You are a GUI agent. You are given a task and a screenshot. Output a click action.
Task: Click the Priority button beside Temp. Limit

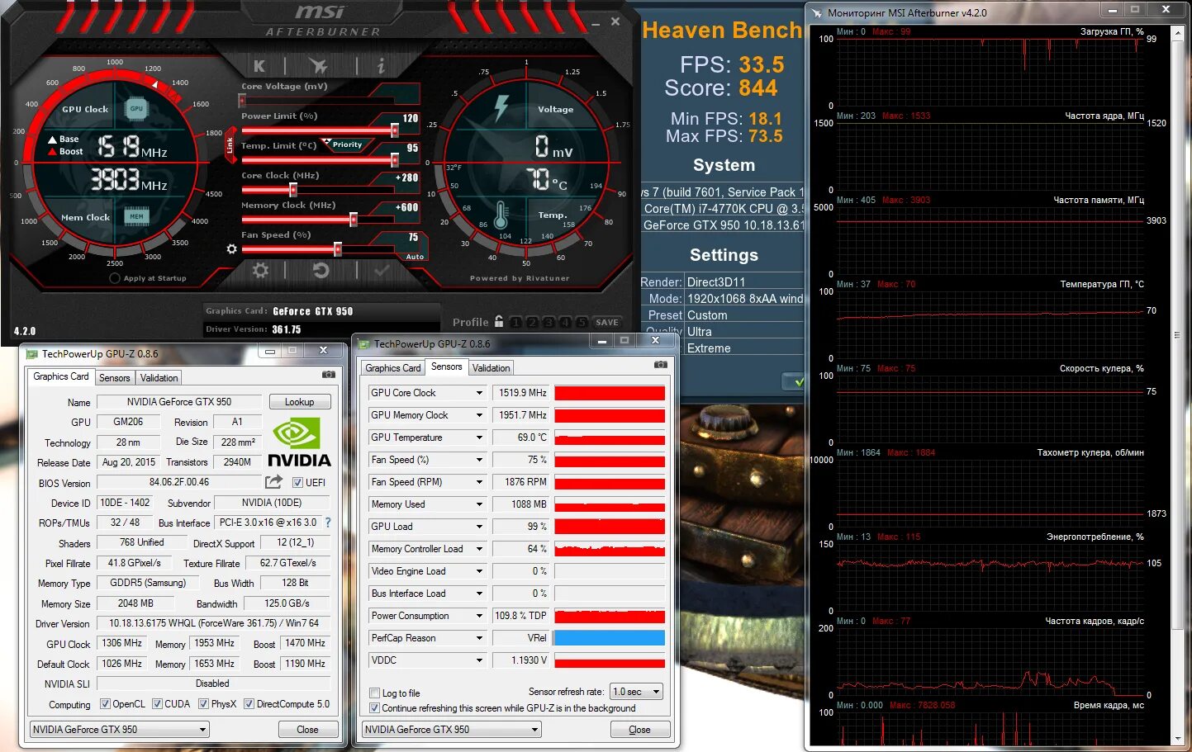click(347, 144)
